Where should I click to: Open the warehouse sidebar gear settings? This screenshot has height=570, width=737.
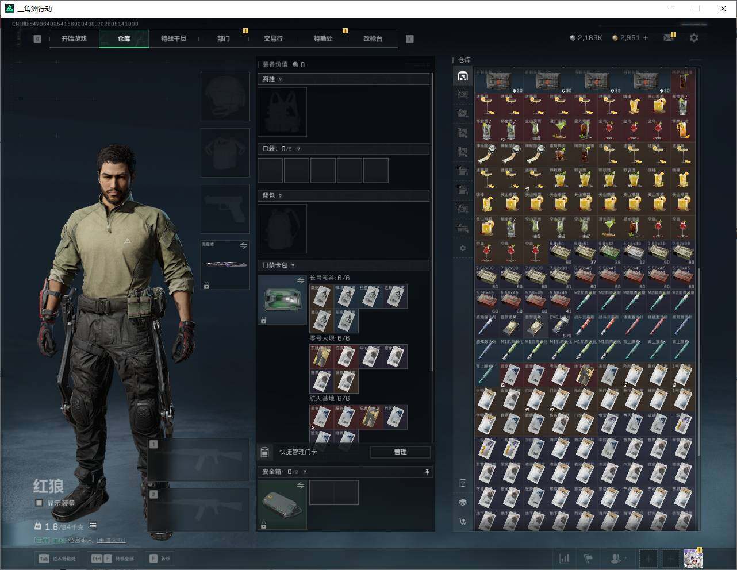[x=463, y=248]
